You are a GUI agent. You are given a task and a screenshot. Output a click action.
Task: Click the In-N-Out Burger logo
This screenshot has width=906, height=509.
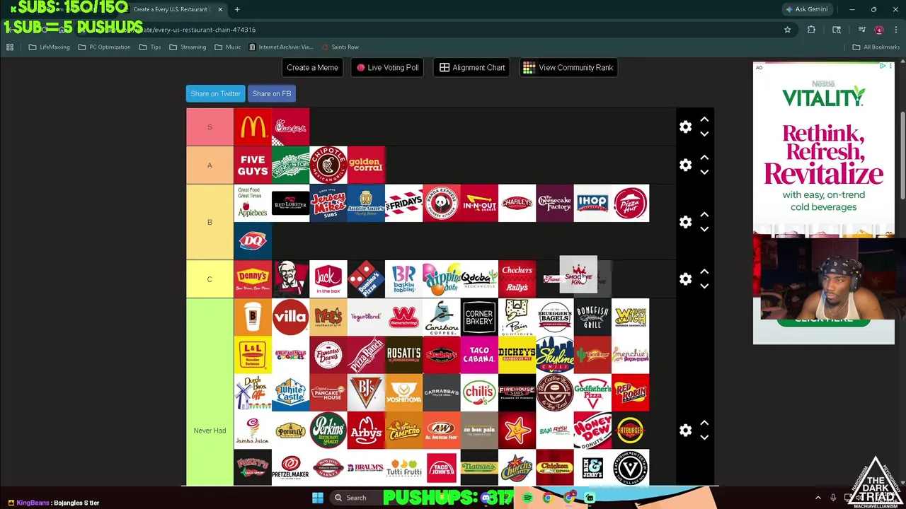(x=479, y=203)
